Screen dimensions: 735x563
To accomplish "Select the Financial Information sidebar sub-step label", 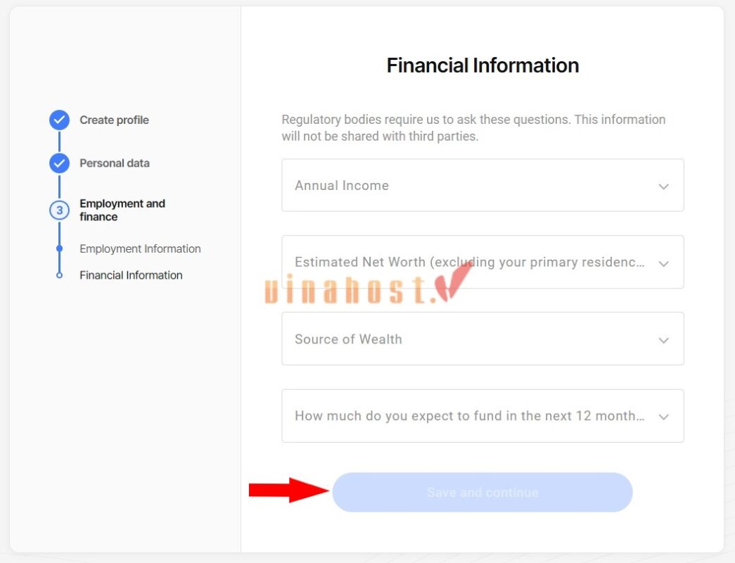I will coord(131,275).
